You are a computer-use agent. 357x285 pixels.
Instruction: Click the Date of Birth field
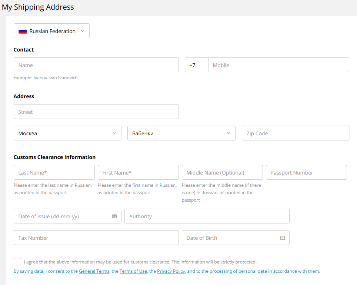point(236,238)
